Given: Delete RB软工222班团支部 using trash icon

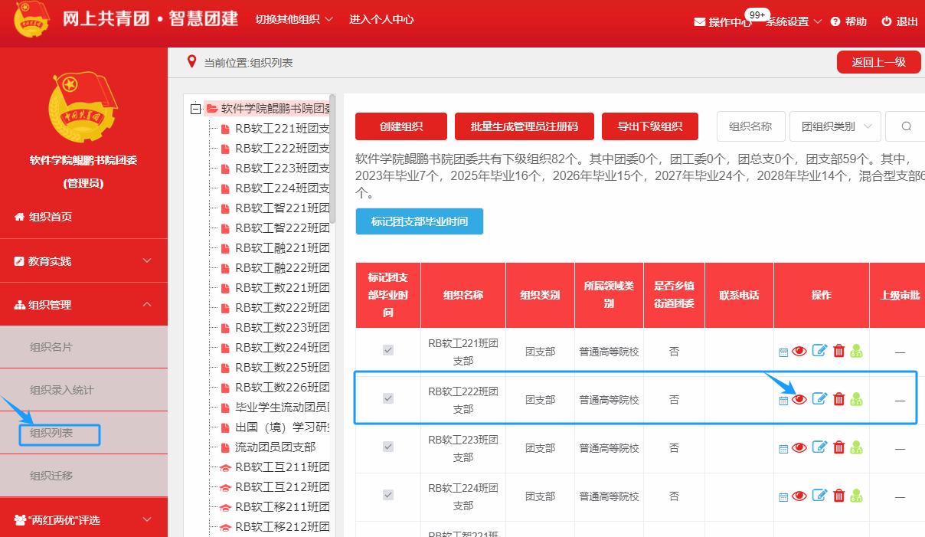Looking at the screenshot, I should [839, 398].
